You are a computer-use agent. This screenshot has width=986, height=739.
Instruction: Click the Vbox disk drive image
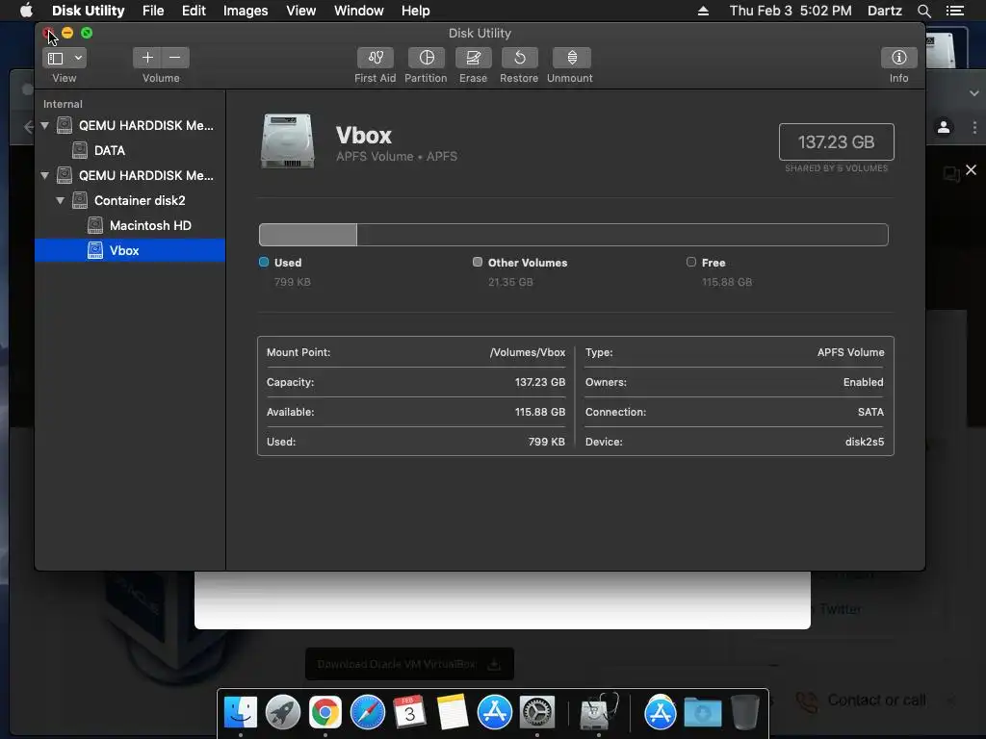click(x=287, y=140)
